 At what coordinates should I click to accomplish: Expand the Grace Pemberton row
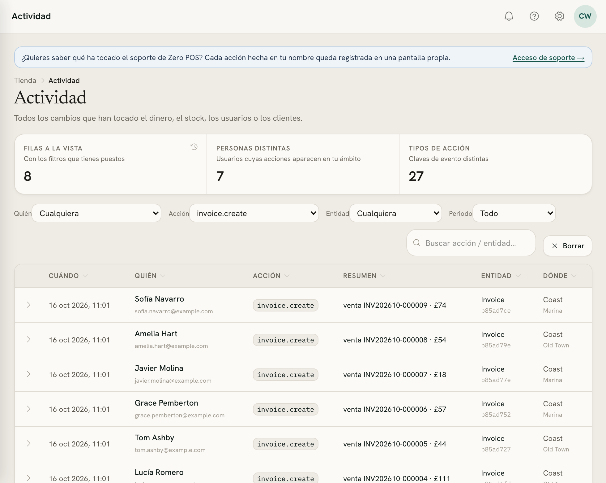[28, 409]
